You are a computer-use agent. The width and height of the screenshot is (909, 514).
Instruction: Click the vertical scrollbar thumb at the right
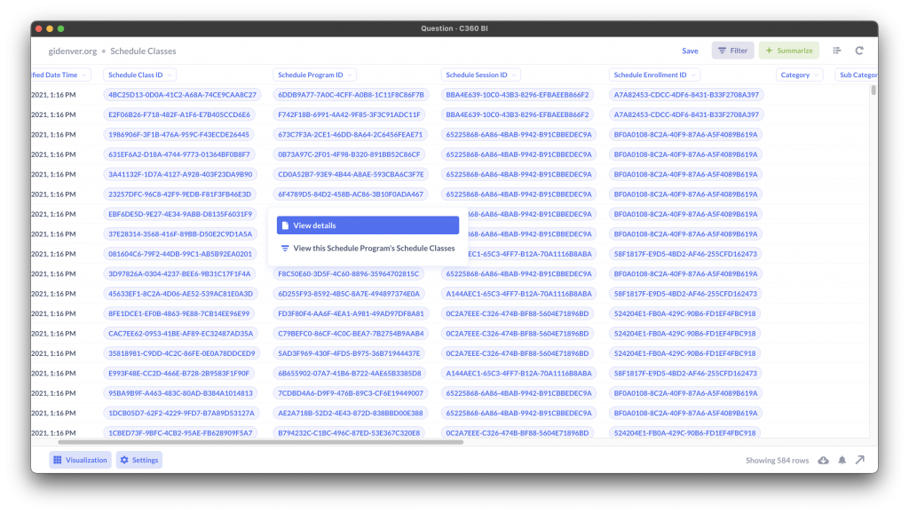pyautogui.click(x=873, y=91)
